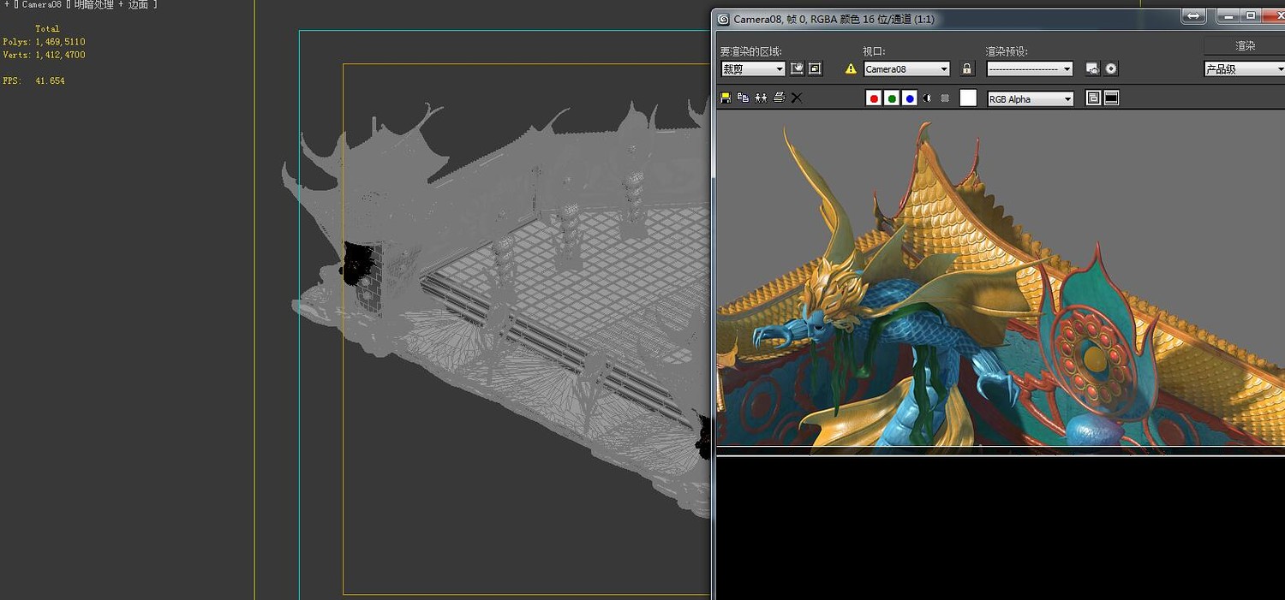1285x600 pixels.
Task: Print the rendered image
Action: pos(779,98)
